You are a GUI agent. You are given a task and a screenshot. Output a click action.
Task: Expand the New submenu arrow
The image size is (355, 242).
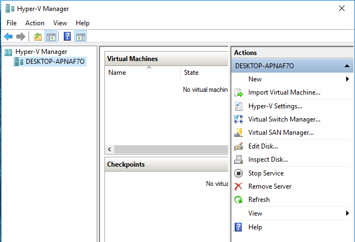[x=347, y=79]
